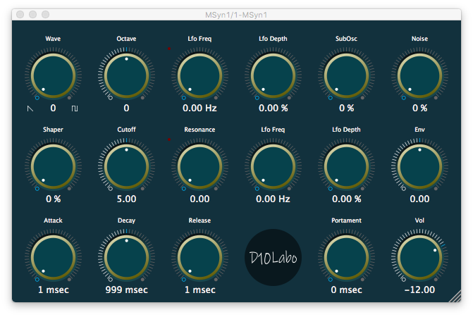Click the Cutoff knob
Image resolution: width=473 pixels, height=317 pixels.
(x=126, y=167)
